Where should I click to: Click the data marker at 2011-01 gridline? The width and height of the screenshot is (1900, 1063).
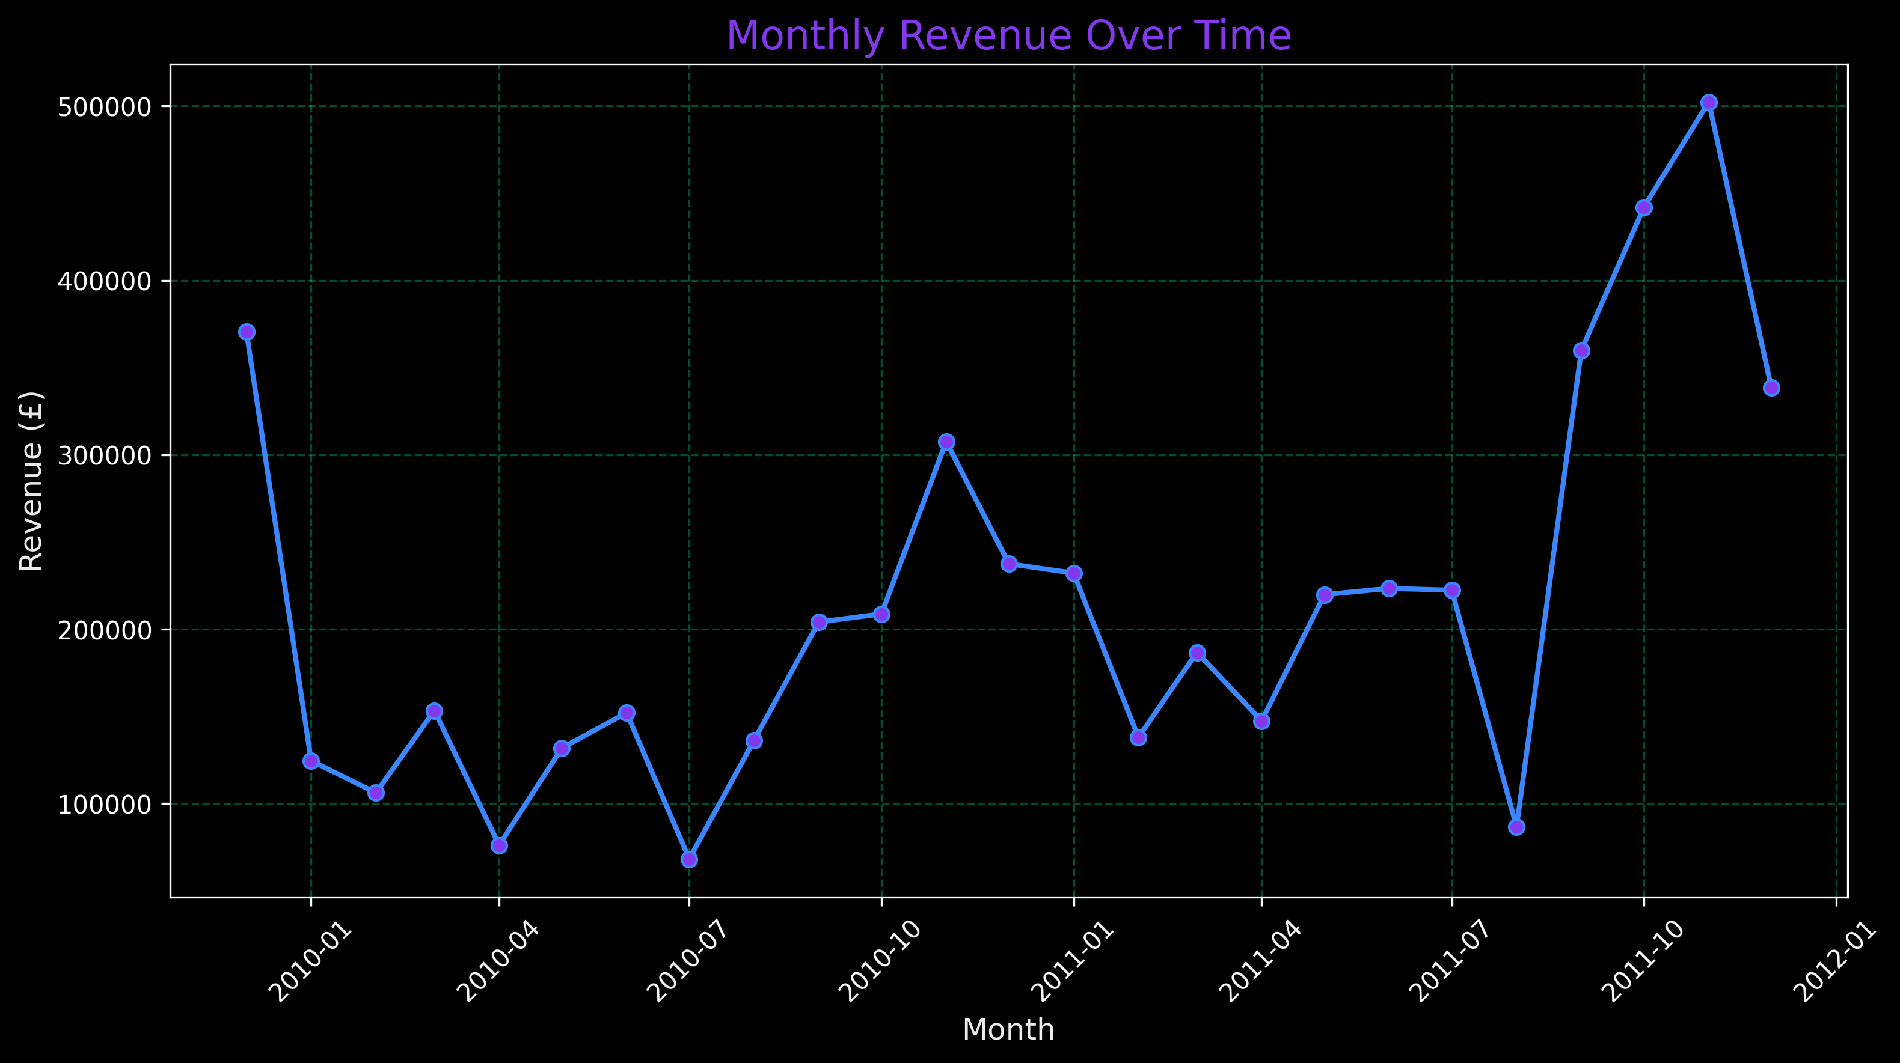click(x=1074, y=573)
